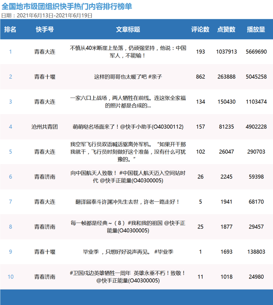Click play count 68170

[256, 202]
